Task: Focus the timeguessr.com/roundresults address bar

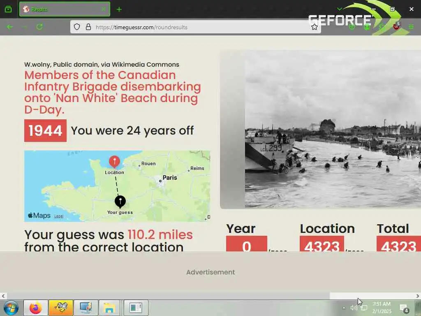Action: pos(195,27)
